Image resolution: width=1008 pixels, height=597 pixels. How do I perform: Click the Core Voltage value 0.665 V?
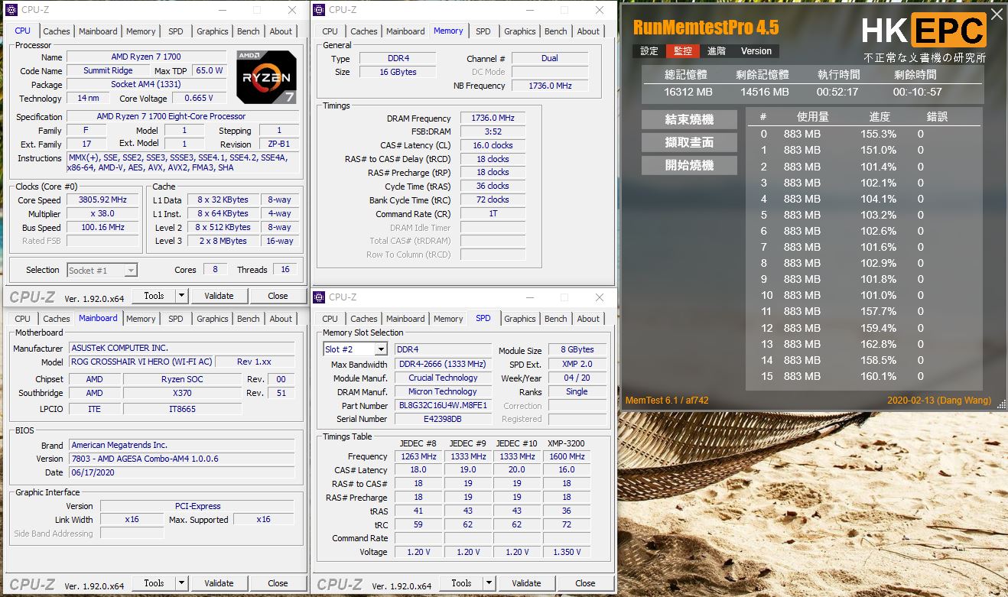pos(199,99)
